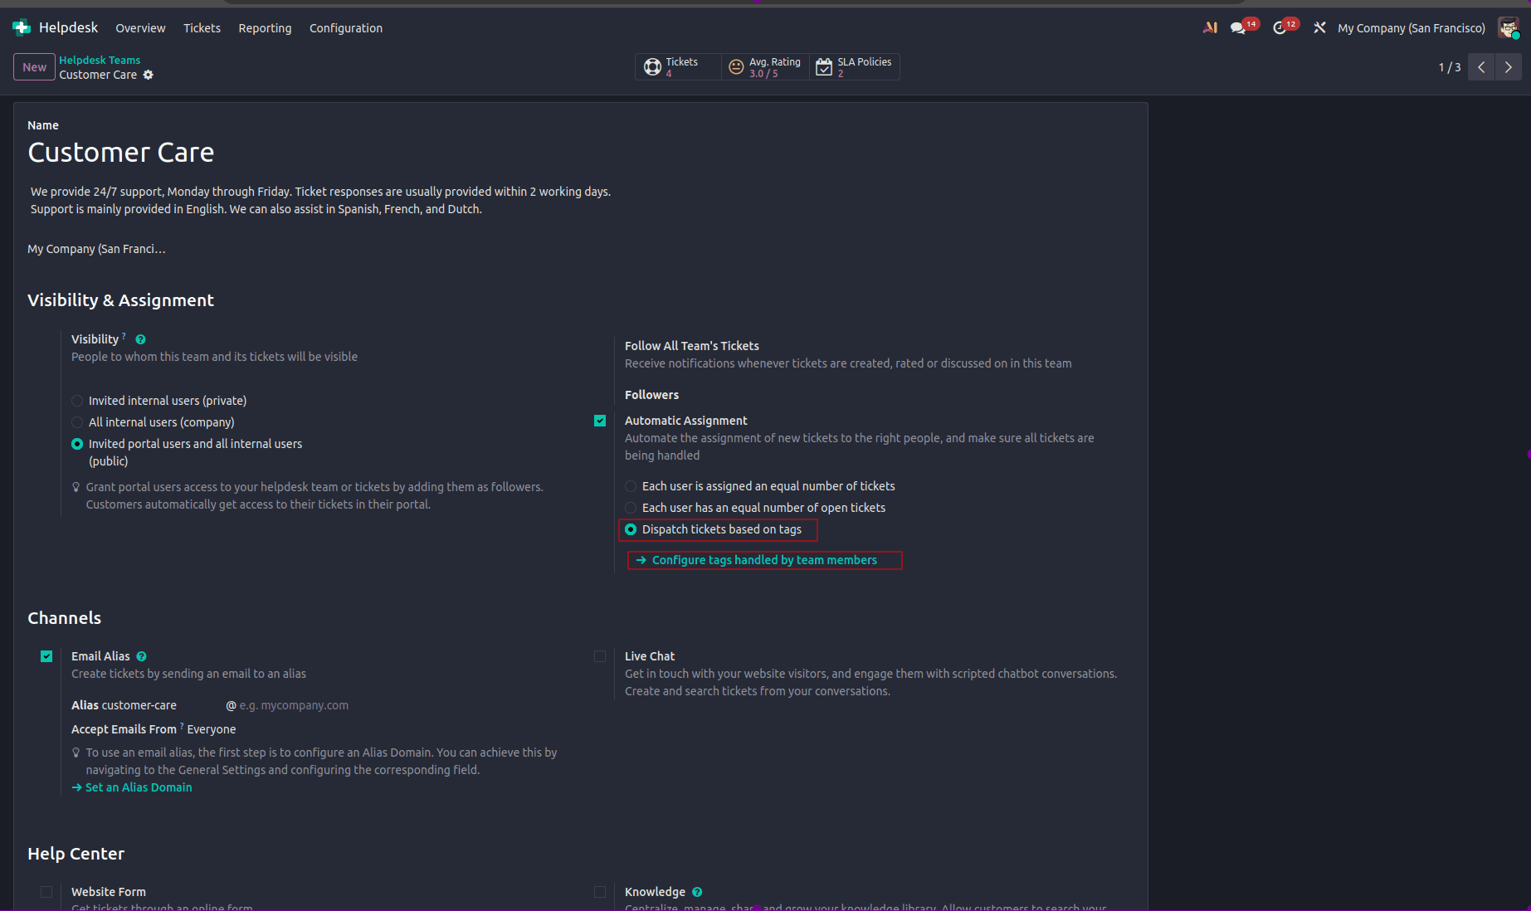The image size is (1531, 911).
Task: Select Each user is assigned equal number of tickets
Action: click(x=631, y=486)
